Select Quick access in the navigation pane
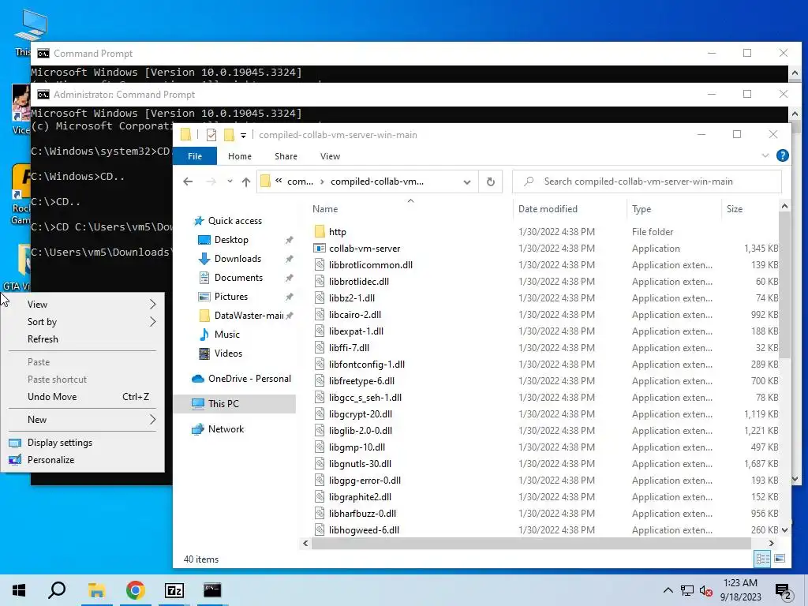 point(234,221)
